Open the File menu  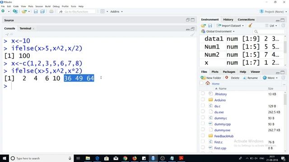(3, 6)
